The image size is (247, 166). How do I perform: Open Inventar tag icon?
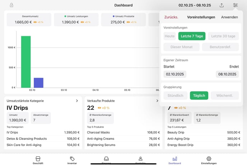coord(72,160)
